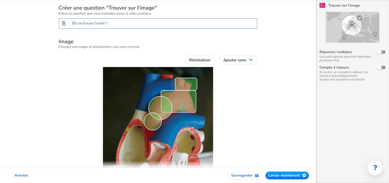Image resolution: width=389 pixels, height=183 pixels.
Task: Click the Réinitialiser button
Action: (200, 60)
